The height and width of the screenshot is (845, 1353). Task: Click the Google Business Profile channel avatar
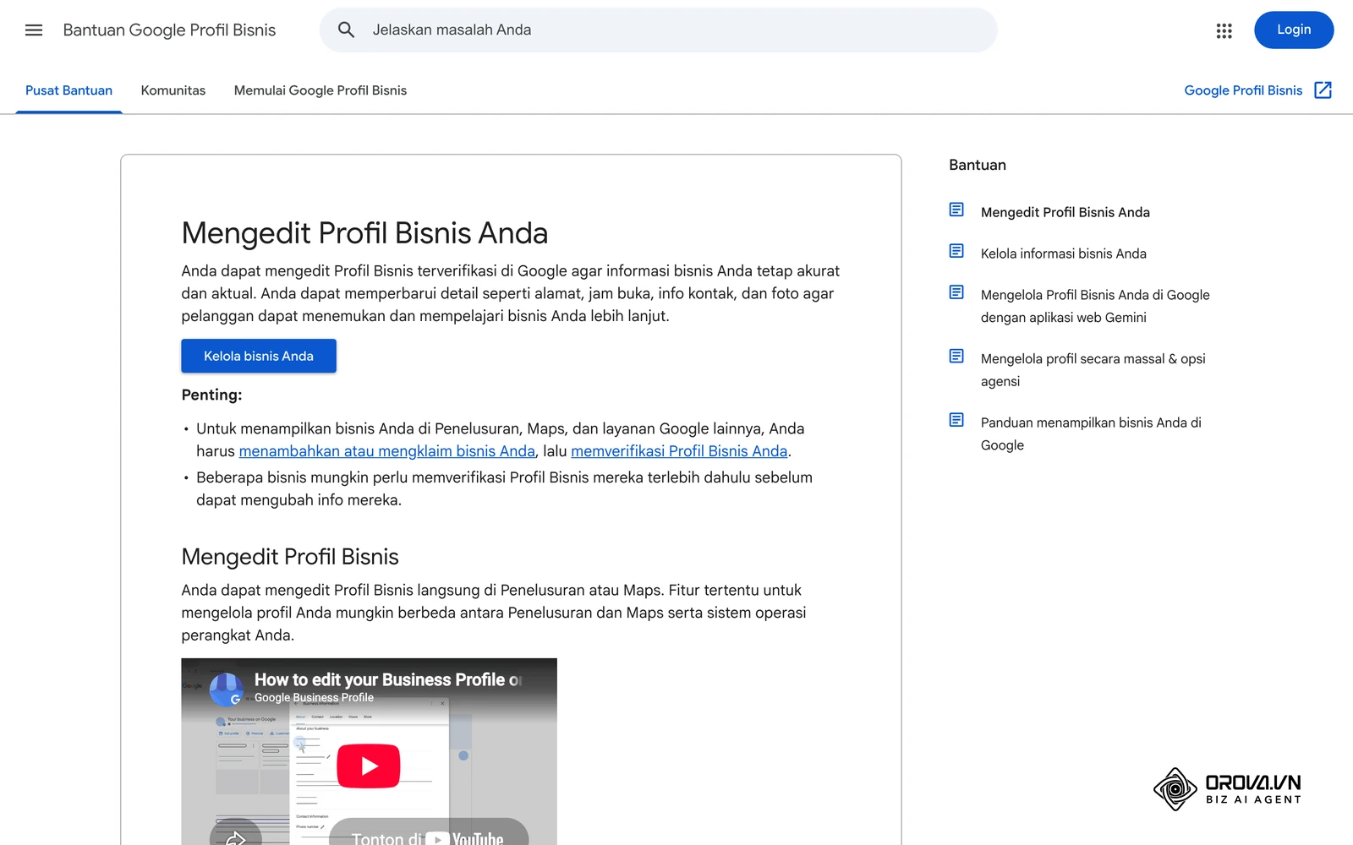227,690
